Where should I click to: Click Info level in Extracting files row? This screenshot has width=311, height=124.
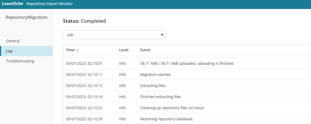[x=123, y=86]
